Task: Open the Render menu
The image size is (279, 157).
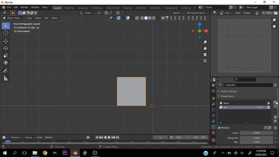Action: 24,7
